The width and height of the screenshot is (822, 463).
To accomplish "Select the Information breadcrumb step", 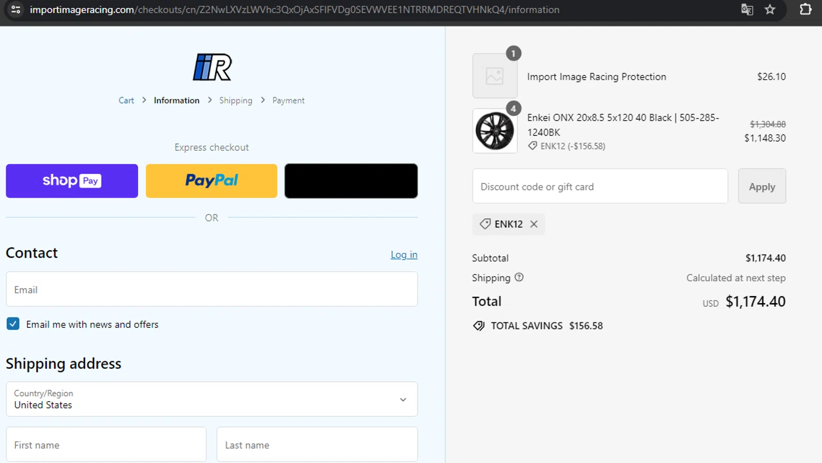I will point(176,100).
